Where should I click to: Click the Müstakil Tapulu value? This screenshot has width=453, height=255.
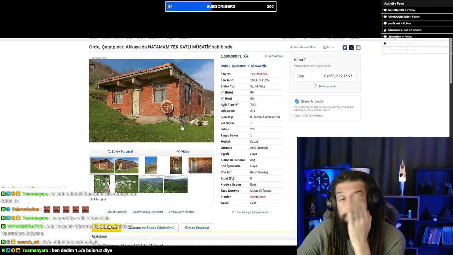(261, 191)
